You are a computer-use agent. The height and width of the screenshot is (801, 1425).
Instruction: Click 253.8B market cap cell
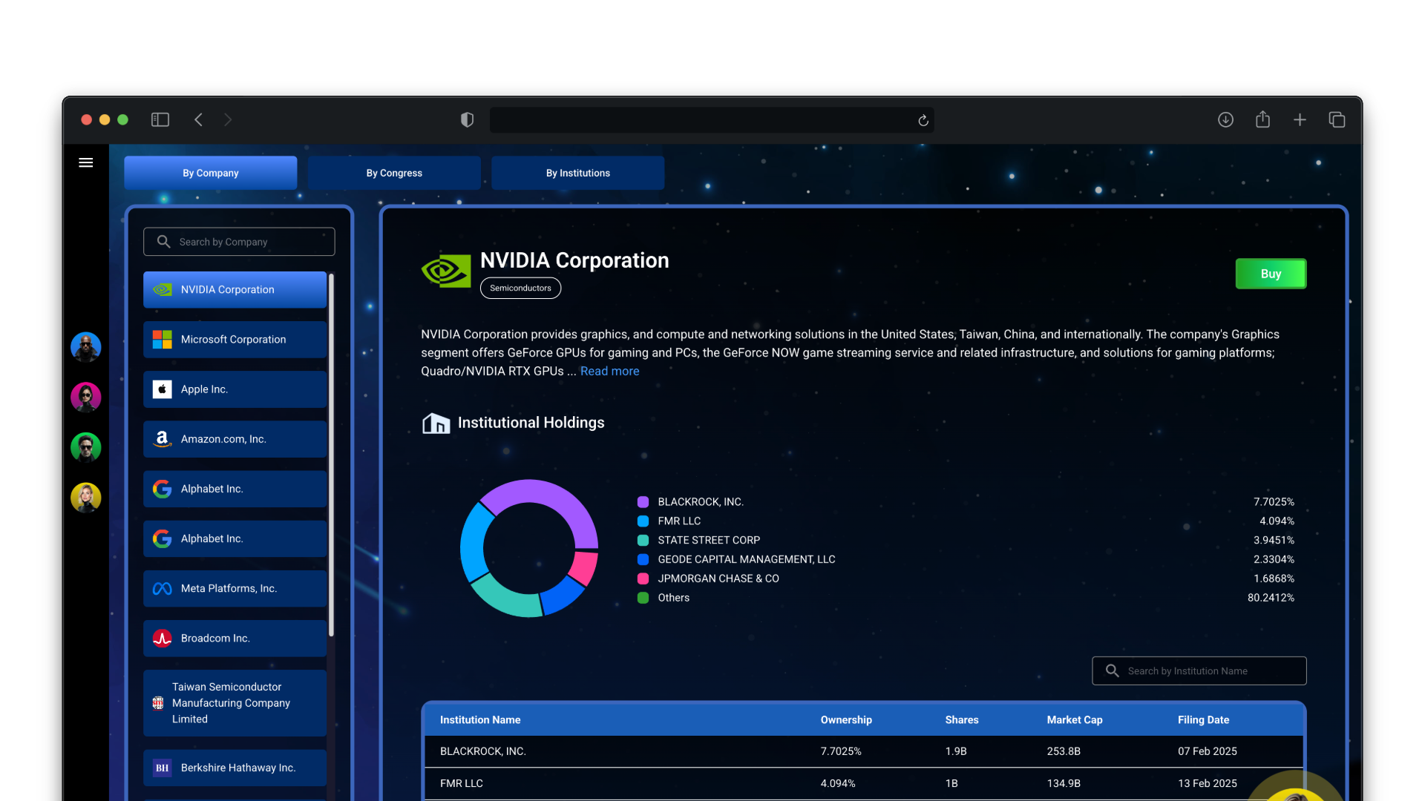[x=1064, y=751]
